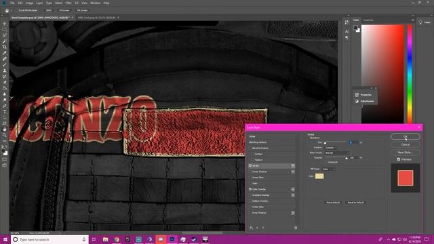Open Properties panel icon
The height and width of the screenshot is (244, 434).
pos(357,95)
